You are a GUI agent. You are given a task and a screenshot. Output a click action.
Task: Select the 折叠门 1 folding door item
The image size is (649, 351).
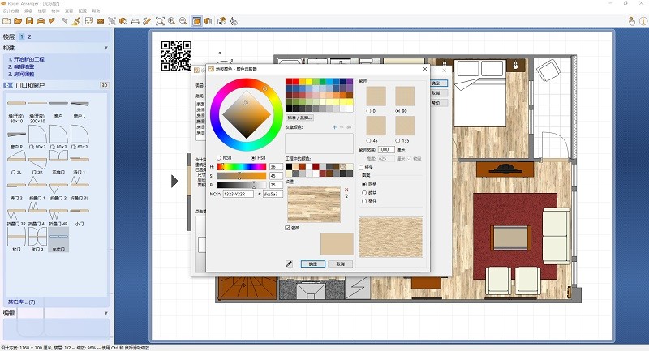(37, 188)
